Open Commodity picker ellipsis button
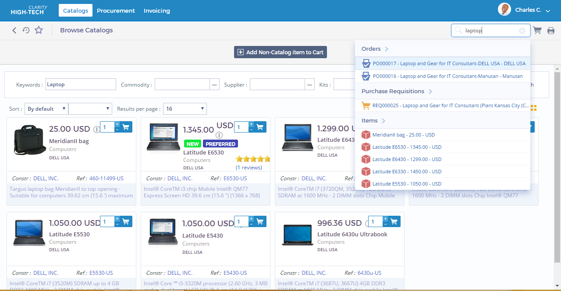Image resolution: width=561 pixels, height=291 pixels. point(214,84)
